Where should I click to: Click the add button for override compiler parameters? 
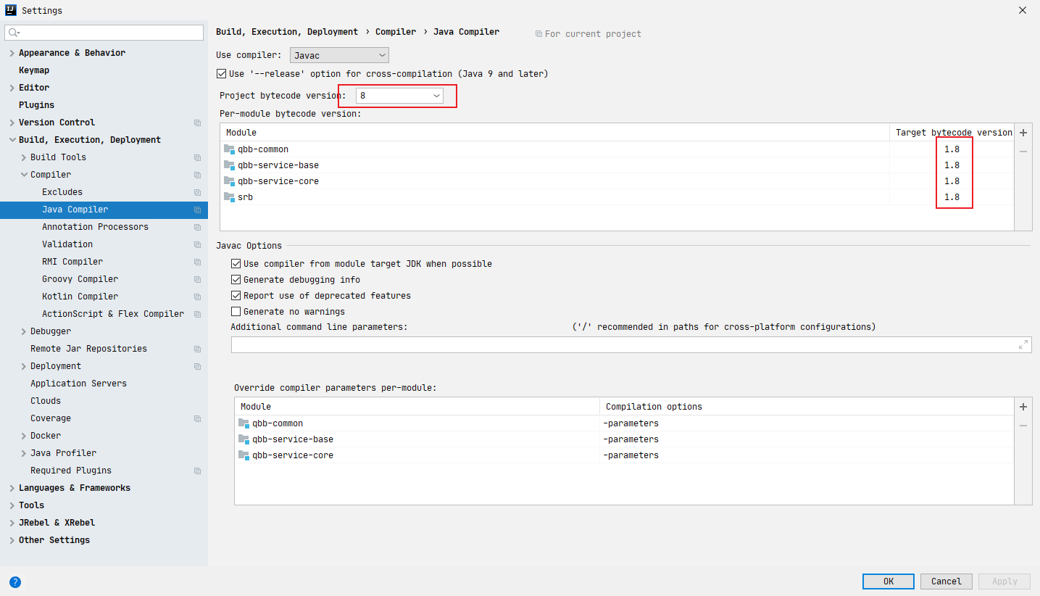click(x=1023, y=407)
